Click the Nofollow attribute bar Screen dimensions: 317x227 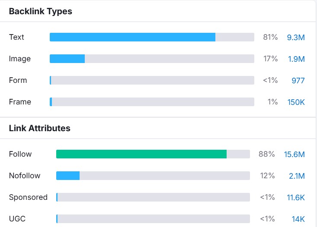pyautogui.click(x=153, y=176)
